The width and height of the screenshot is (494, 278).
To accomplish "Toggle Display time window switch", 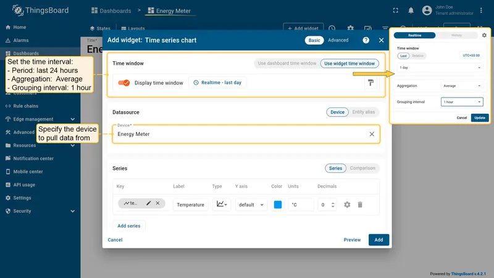I will click(124, 83).
